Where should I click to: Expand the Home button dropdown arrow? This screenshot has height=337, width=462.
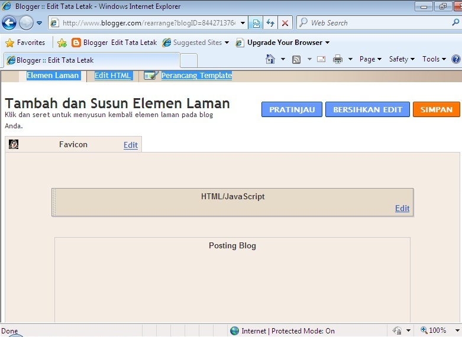tap(283, 59)
